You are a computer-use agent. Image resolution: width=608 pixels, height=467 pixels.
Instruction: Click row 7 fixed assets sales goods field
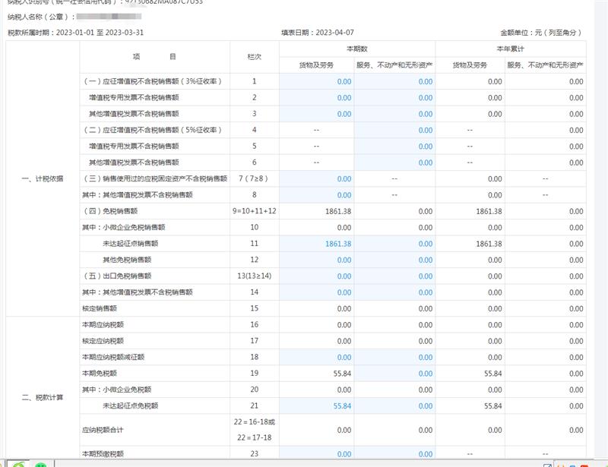pyautogui.click(x=316, y=179)
